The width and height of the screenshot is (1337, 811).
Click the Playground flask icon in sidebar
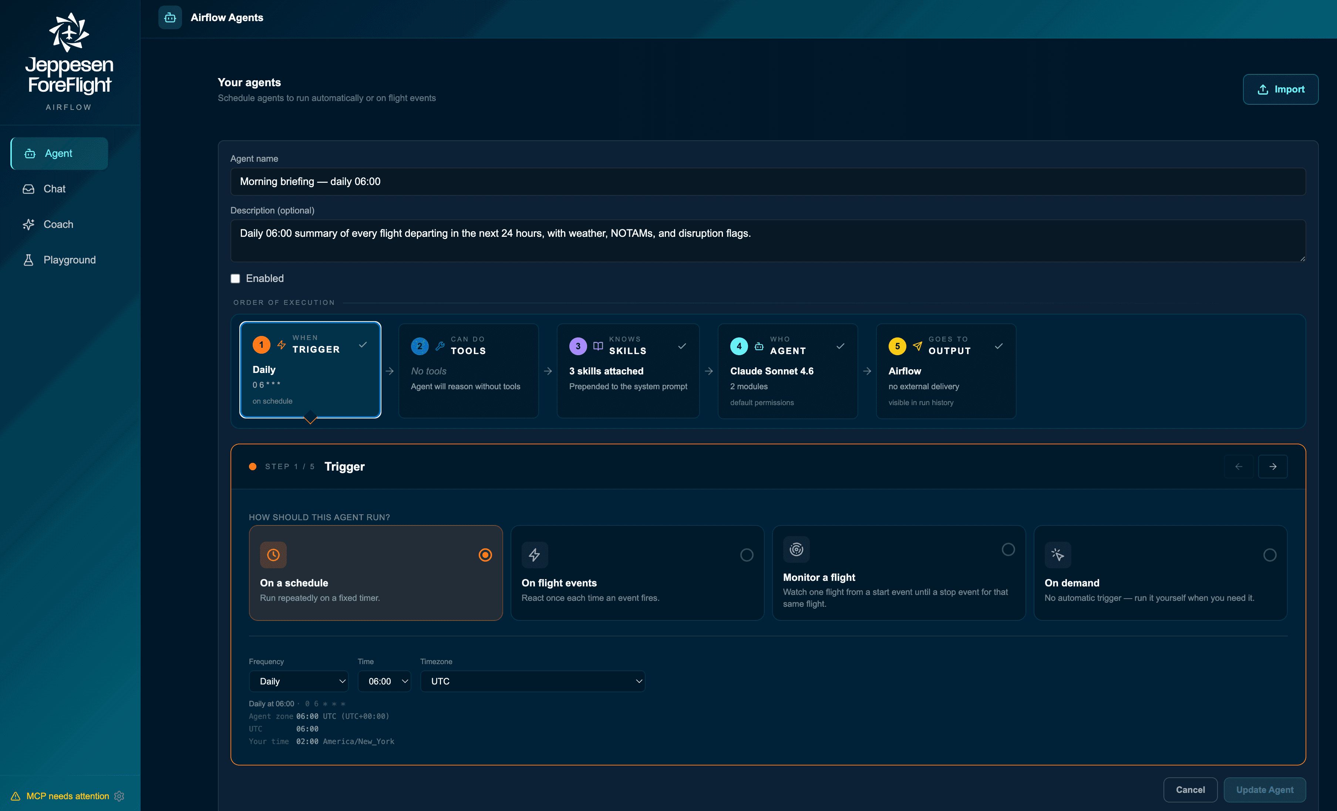coord(28,260)
